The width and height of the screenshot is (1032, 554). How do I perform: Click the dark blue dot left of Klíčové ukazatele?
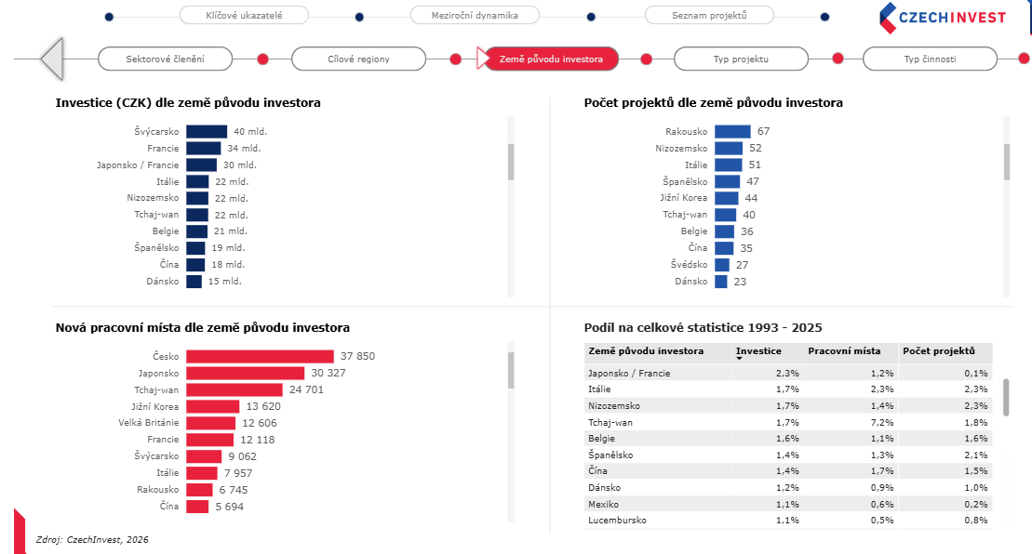(x=109, y=17)
